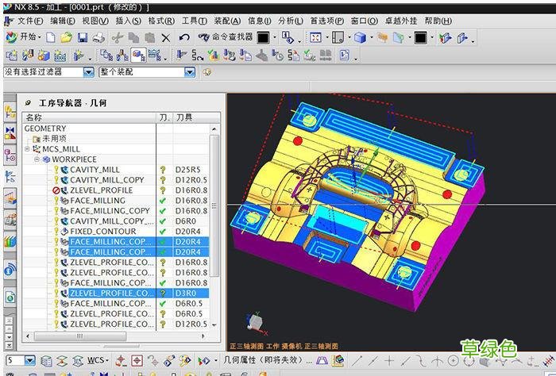This screenshot has width=556, height=376.
Task: Click the WCS icon in the bottom toolbar
Action: pyautogui.click(x=97, y=361)
